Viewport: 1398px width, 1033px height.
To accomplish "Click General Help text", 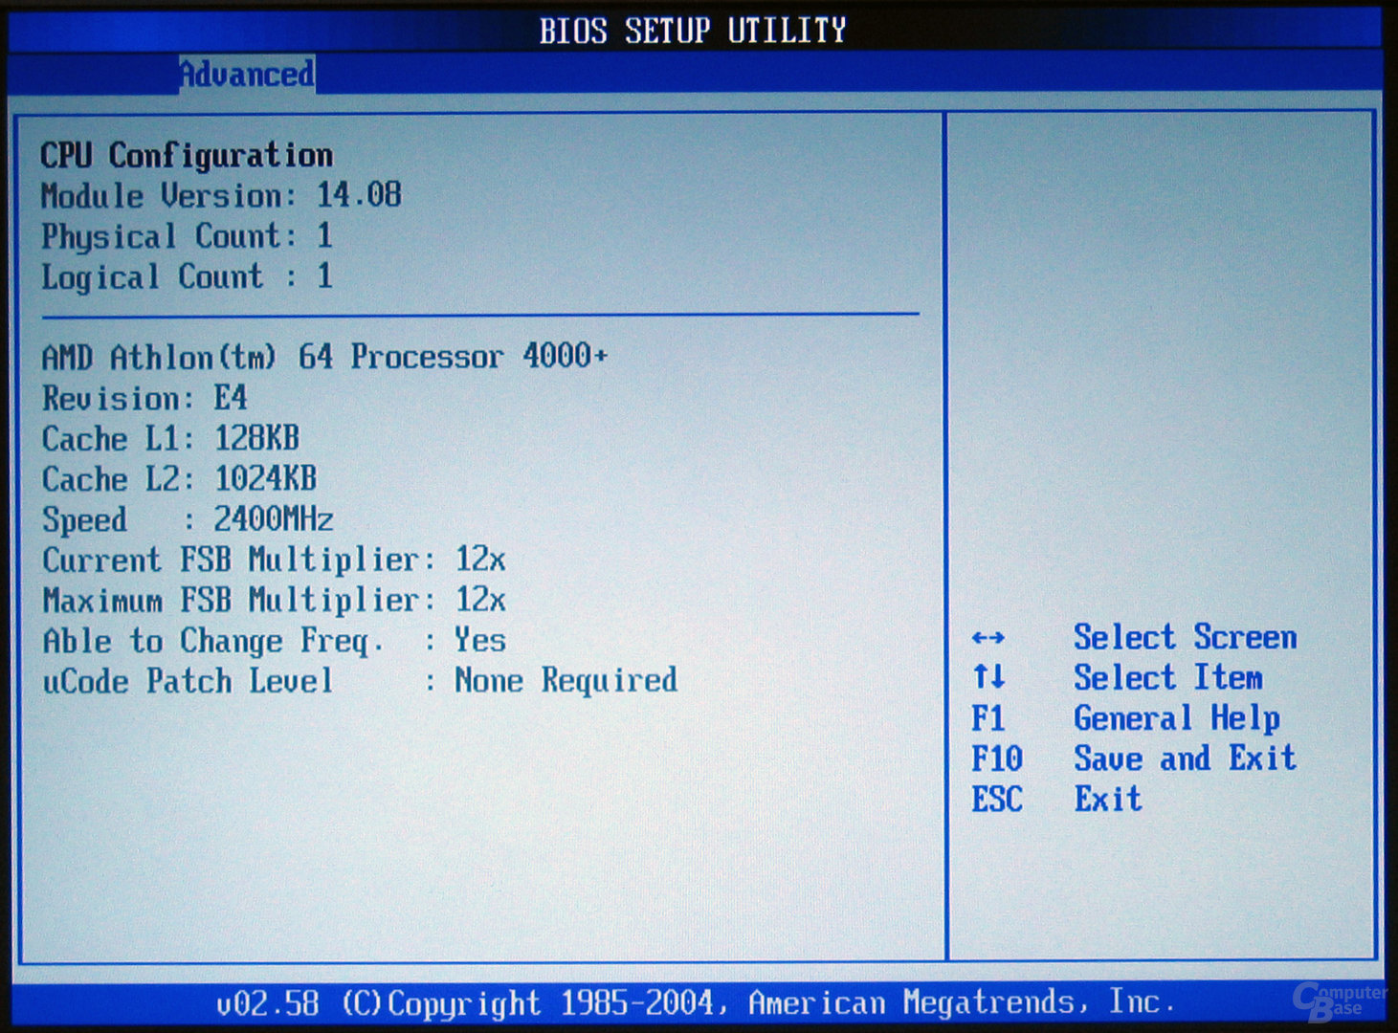I will coord(1177,718).
